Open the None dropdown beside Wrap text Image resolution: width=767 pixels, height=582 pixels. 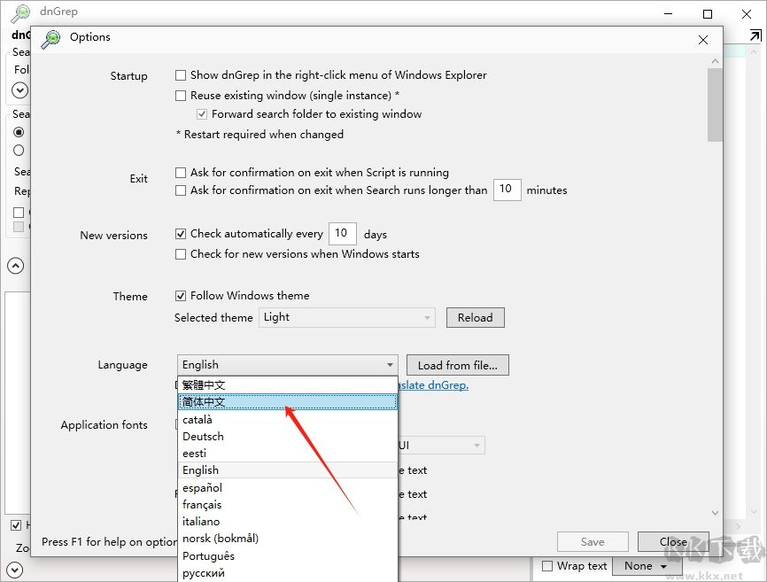[x=645, y=566]
